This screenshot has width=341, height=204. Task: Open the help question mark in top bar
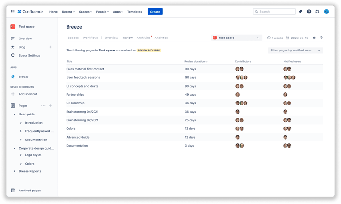[x=309, y=12]
